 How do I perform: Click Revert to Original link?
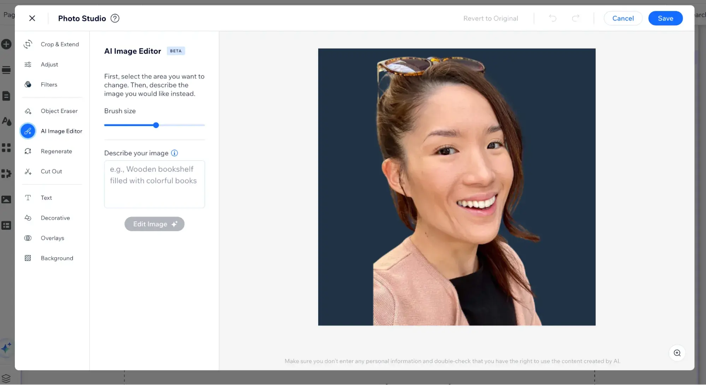coord(490,18)
